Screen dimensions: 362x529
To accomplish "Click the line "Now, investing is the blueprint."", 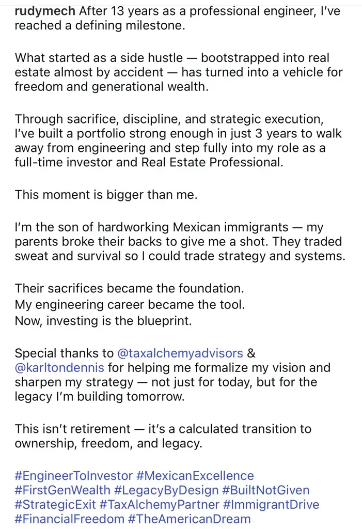I will (x=103, y=321).
